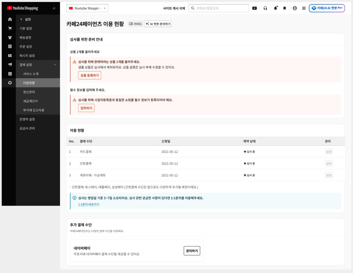Select 세금계산서 submenu
The image size is (353, 273).
point(30,101)
